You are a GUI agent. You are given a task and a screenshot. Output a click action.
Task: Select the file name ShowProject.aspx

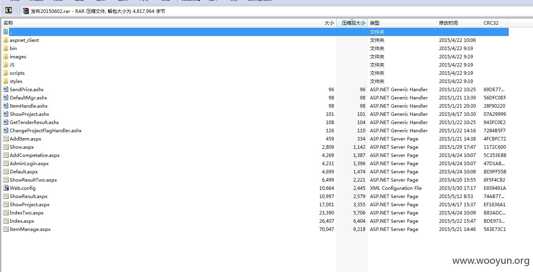click(x=30, y=204)
